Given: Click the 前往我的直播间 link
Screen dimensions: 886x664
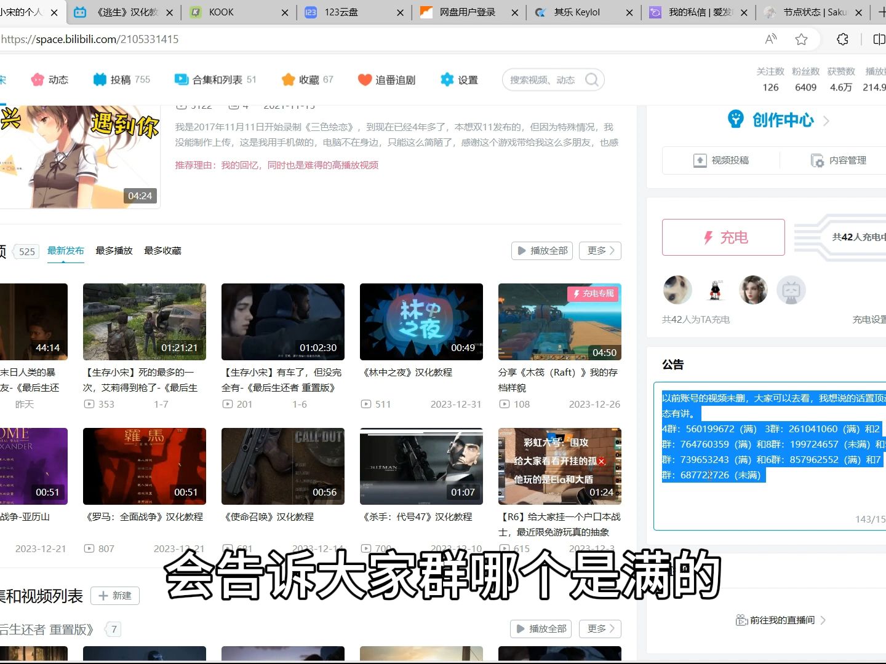Looking at the screenshot, I should (x=781, y=620).
